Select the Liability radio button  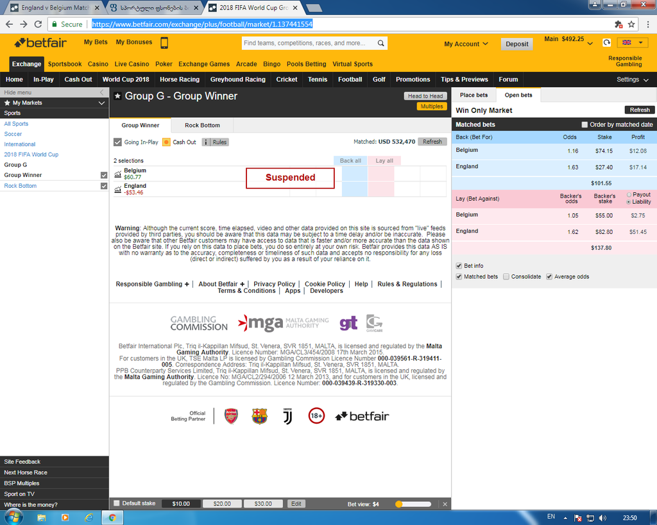tap(629, 202)
